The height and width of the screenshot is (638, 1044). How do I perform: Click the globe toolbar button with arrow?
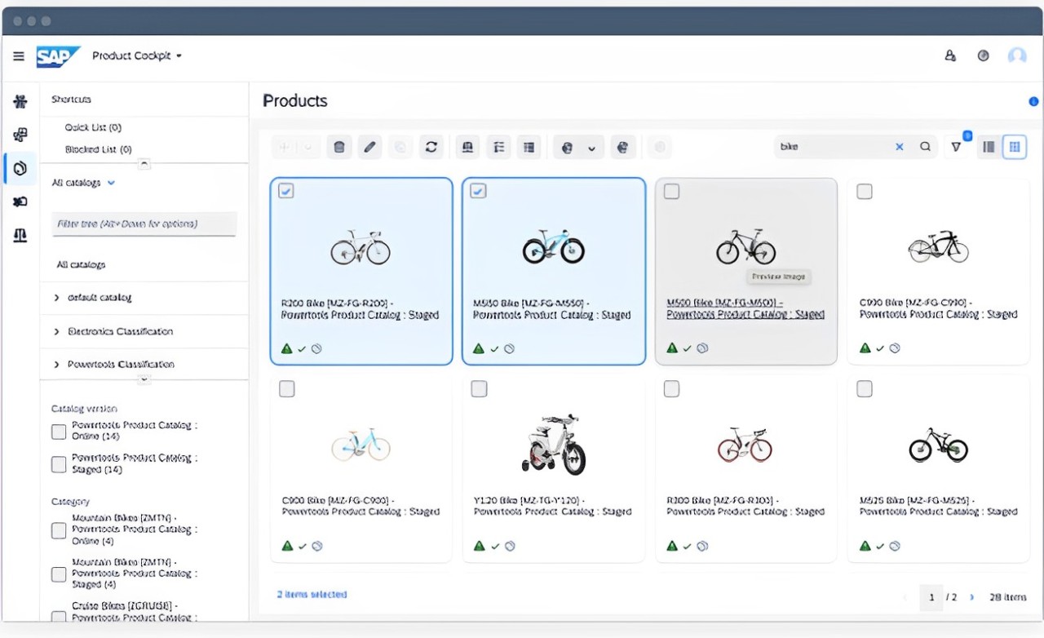coord(568,147)
